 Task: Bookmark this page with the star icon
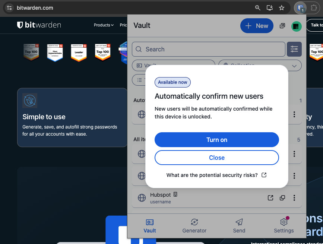pos(282,8)
